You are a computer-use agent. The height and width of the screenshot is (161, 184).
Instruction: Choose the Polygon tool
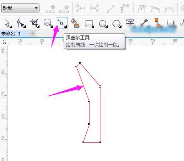[x=116, y=24]
